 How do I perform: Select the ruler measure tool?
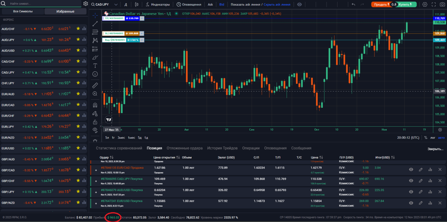click(95, 85)
